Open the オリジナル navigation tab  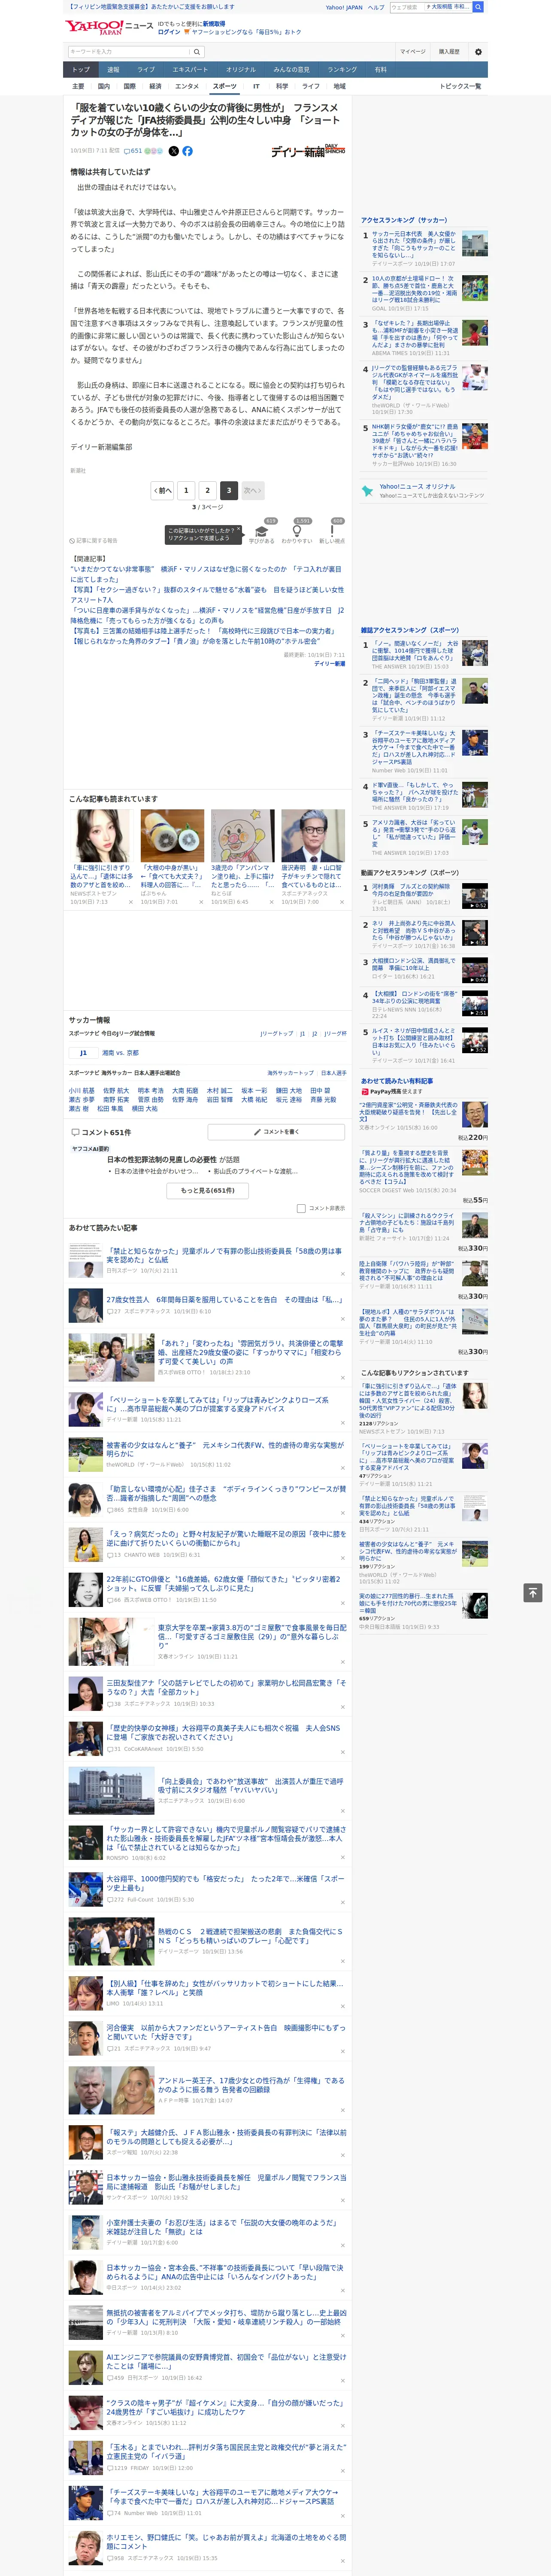click(x=241, y=70)
